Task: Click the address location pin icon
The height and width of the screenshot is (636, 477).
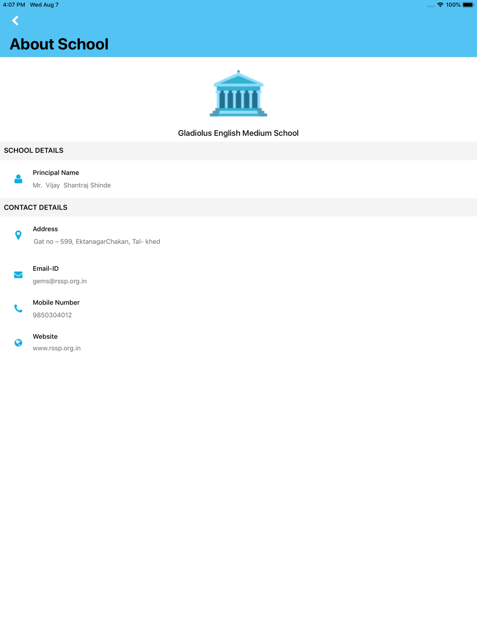Action: click(x=18, y=235)
